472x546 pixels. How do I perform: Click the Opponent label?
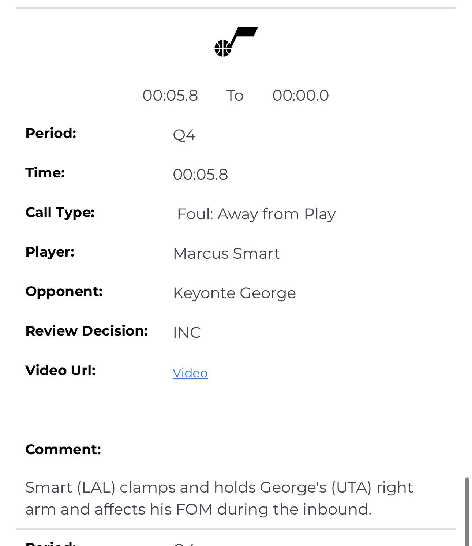coord(64,291)
